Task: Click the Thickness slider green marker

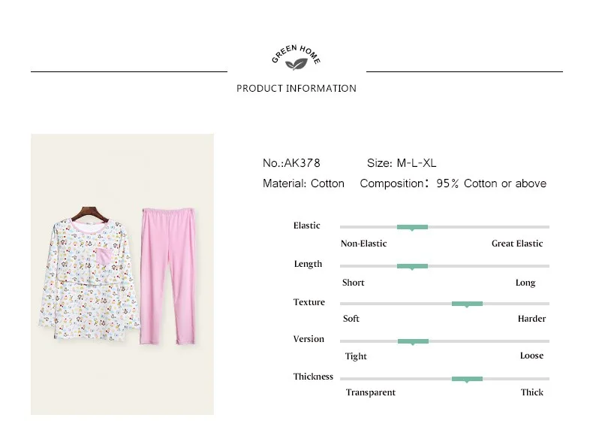Action: [x=467, y=379]
